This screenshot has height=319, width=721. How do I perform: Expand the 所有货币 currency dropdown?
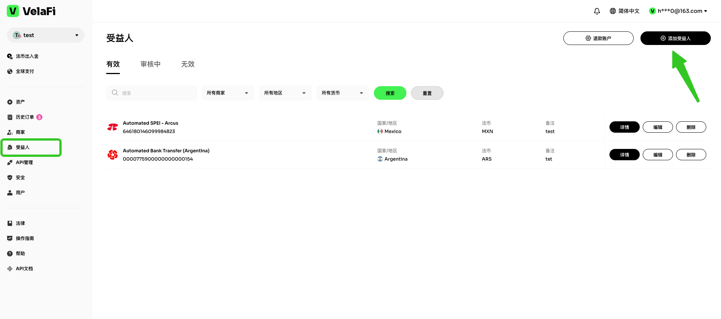(343, 93)
